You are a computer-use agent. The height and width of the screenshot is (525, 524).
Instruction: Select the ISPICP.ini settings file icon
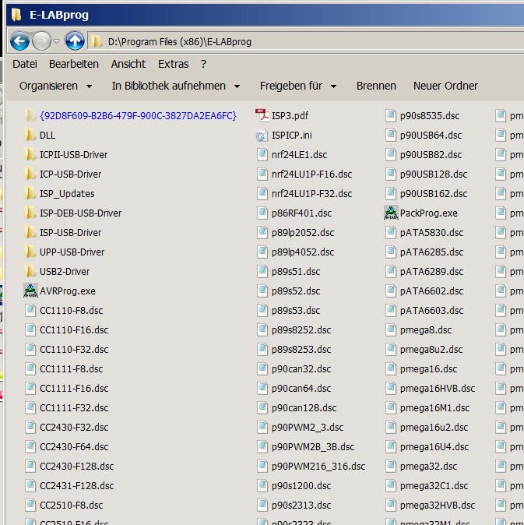coord(262,136)
